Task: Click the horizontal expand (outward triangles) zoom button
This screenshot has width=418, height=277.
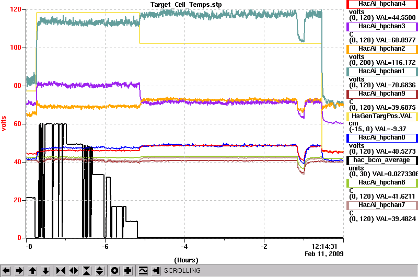Action: (74, 271)
